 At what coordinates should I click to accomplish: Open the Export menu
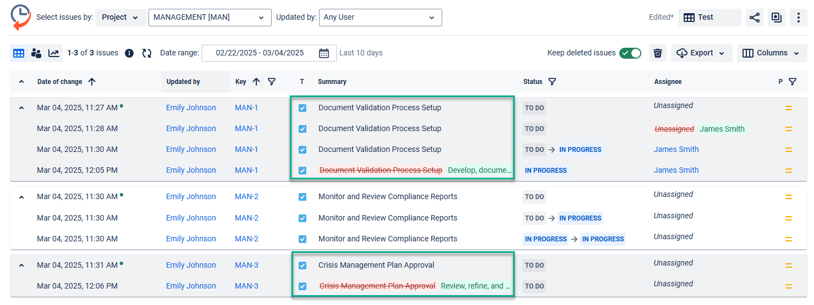point(701,53)
